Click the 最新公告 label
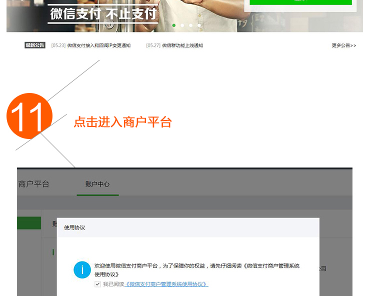367x296 pixels. (x=35, y=45)
